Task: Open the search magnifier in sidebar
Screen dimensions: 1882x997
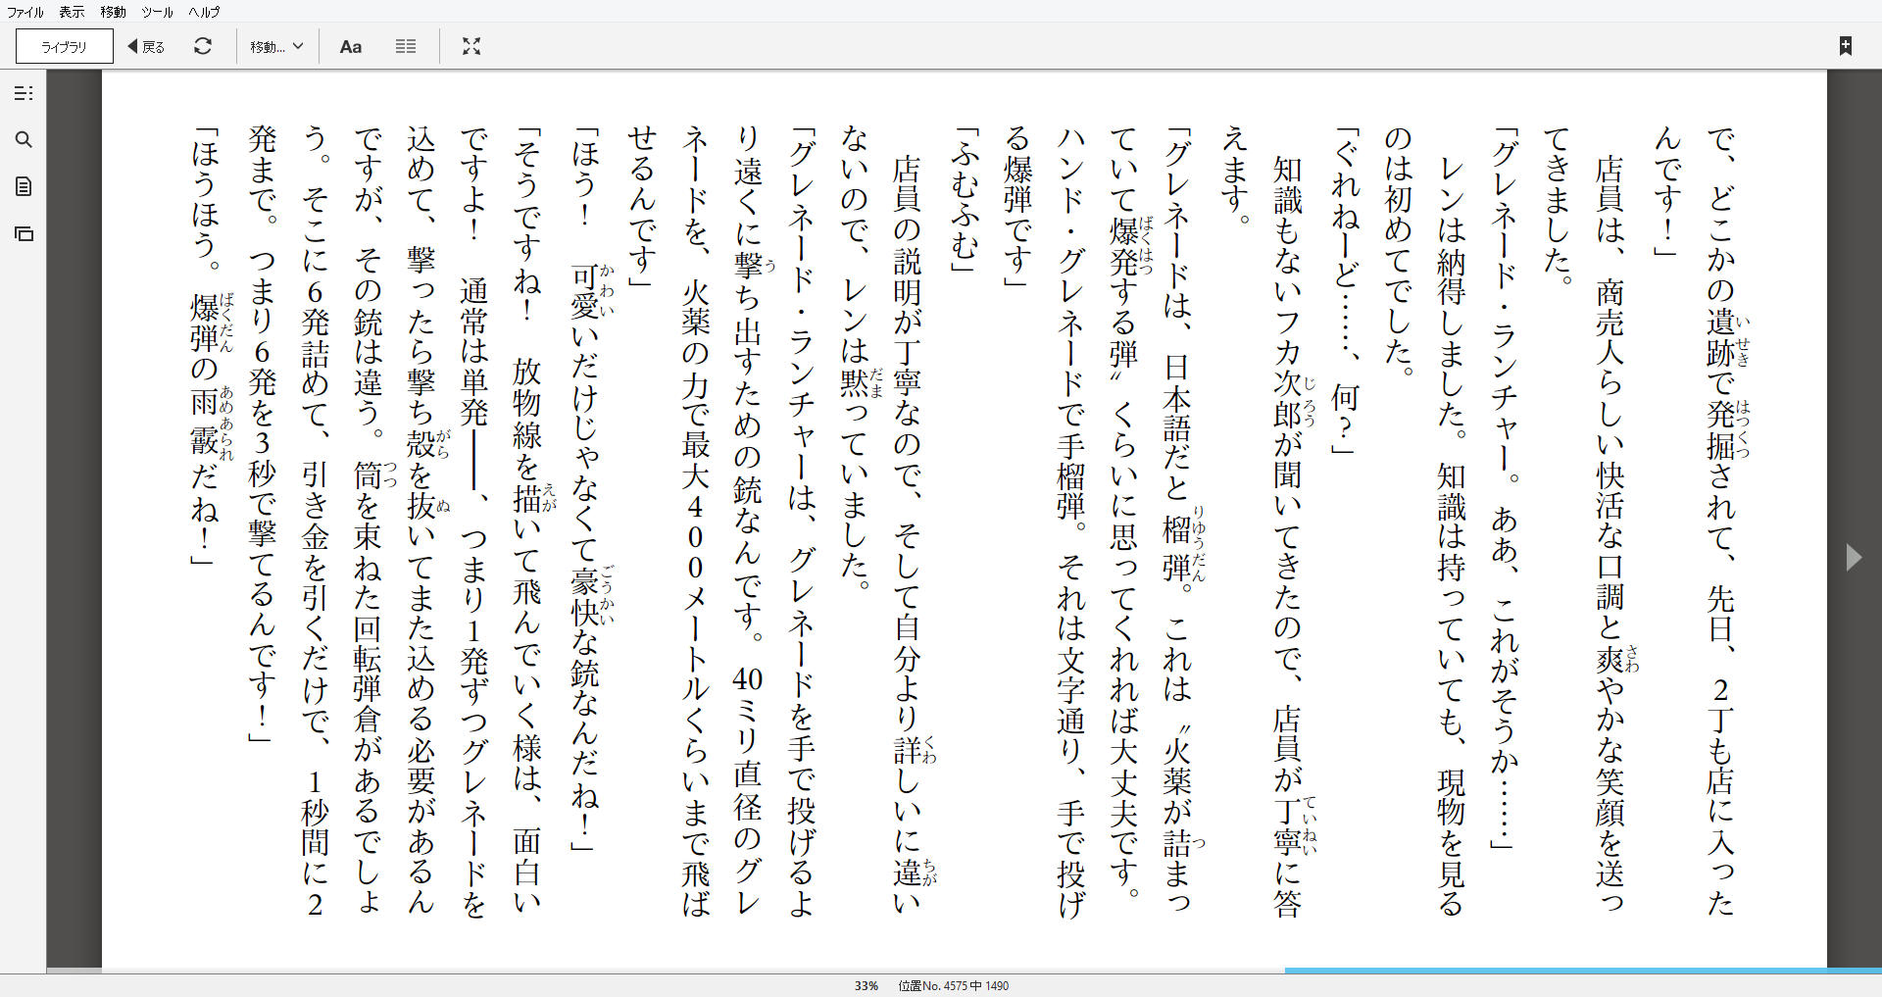Action: [24, 140]
